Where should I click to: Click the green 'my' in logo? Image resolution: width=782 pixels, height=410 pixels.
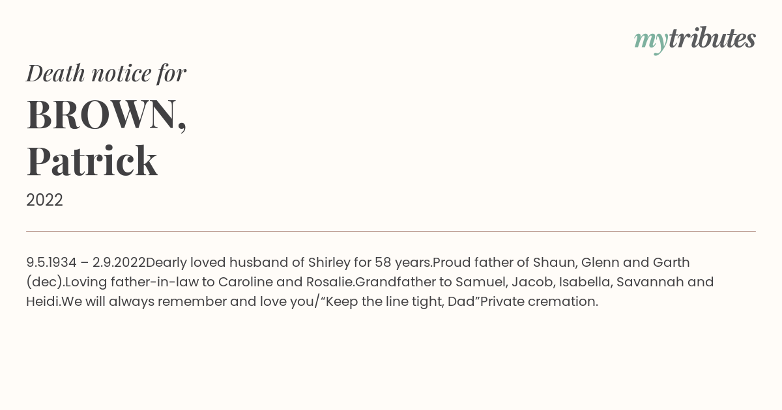point(651,42)
